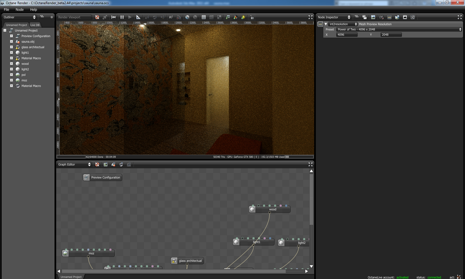Click the overlapping windows icon in Node Inspector toolbar
Screen dimensions: 465x279
click(x=365, y=17)
